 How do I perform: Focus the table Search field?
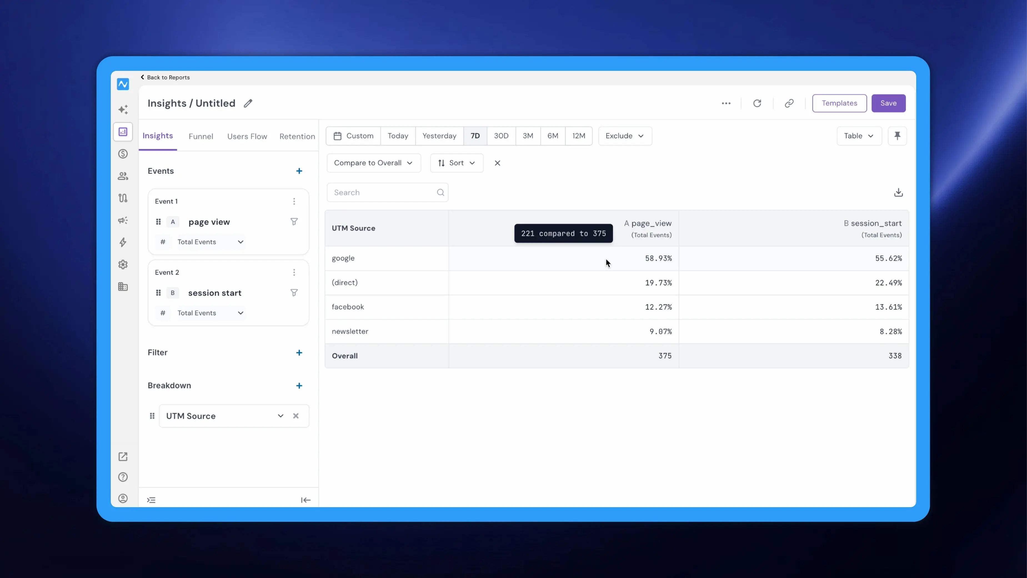387,193
